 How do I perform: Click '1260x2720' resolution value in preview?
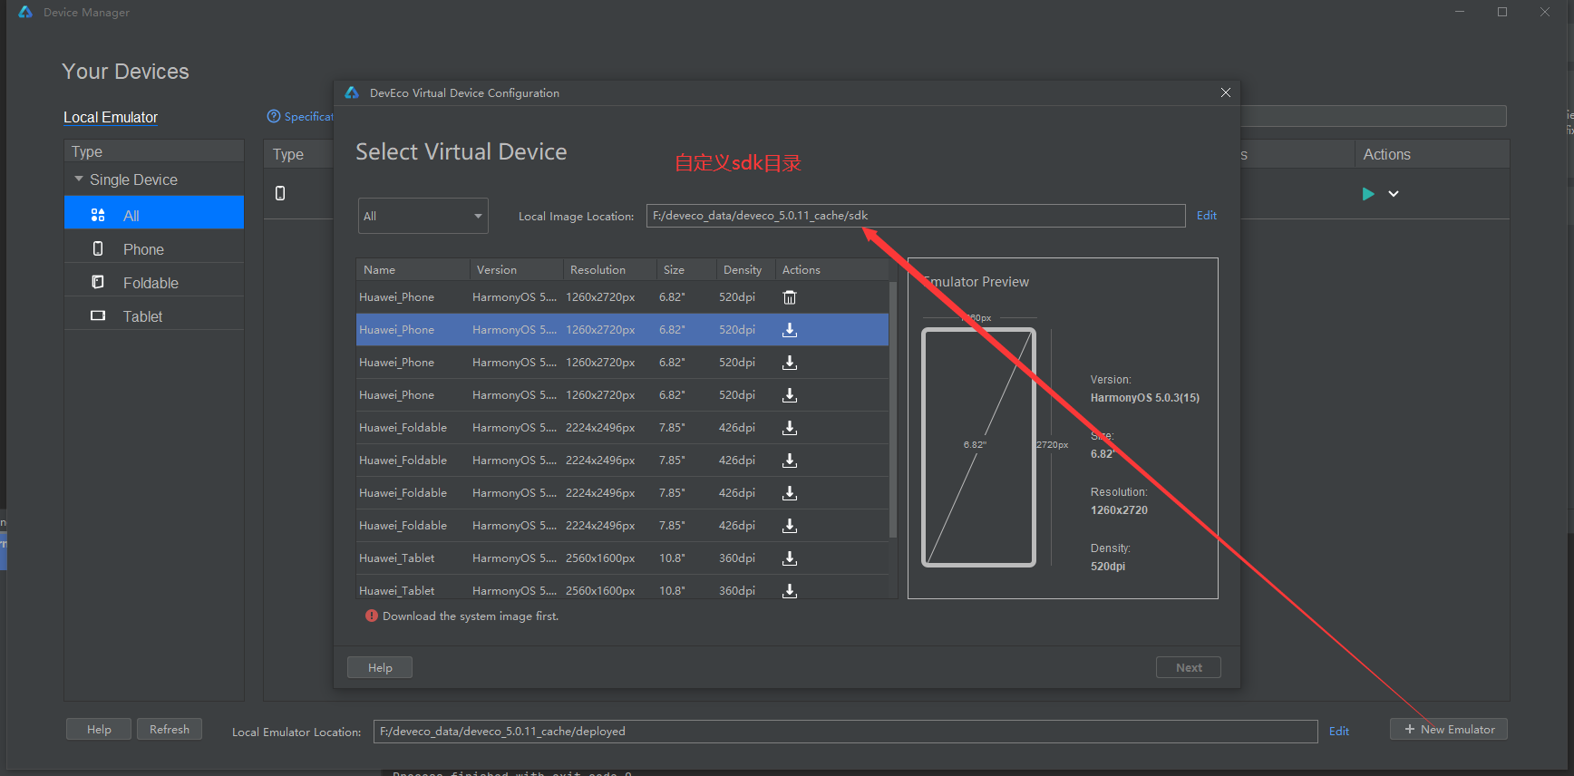pos(1119,510)
